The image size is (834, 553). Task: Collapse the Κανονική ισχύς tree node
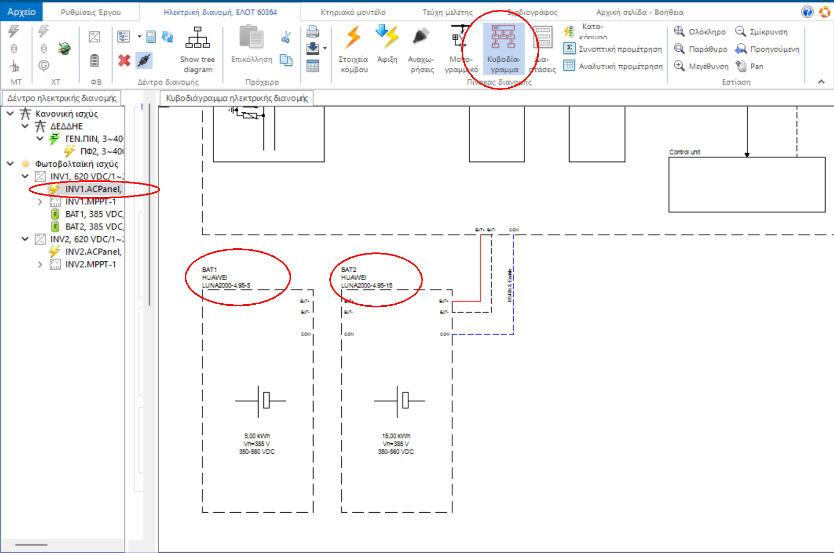pos(10,113)
